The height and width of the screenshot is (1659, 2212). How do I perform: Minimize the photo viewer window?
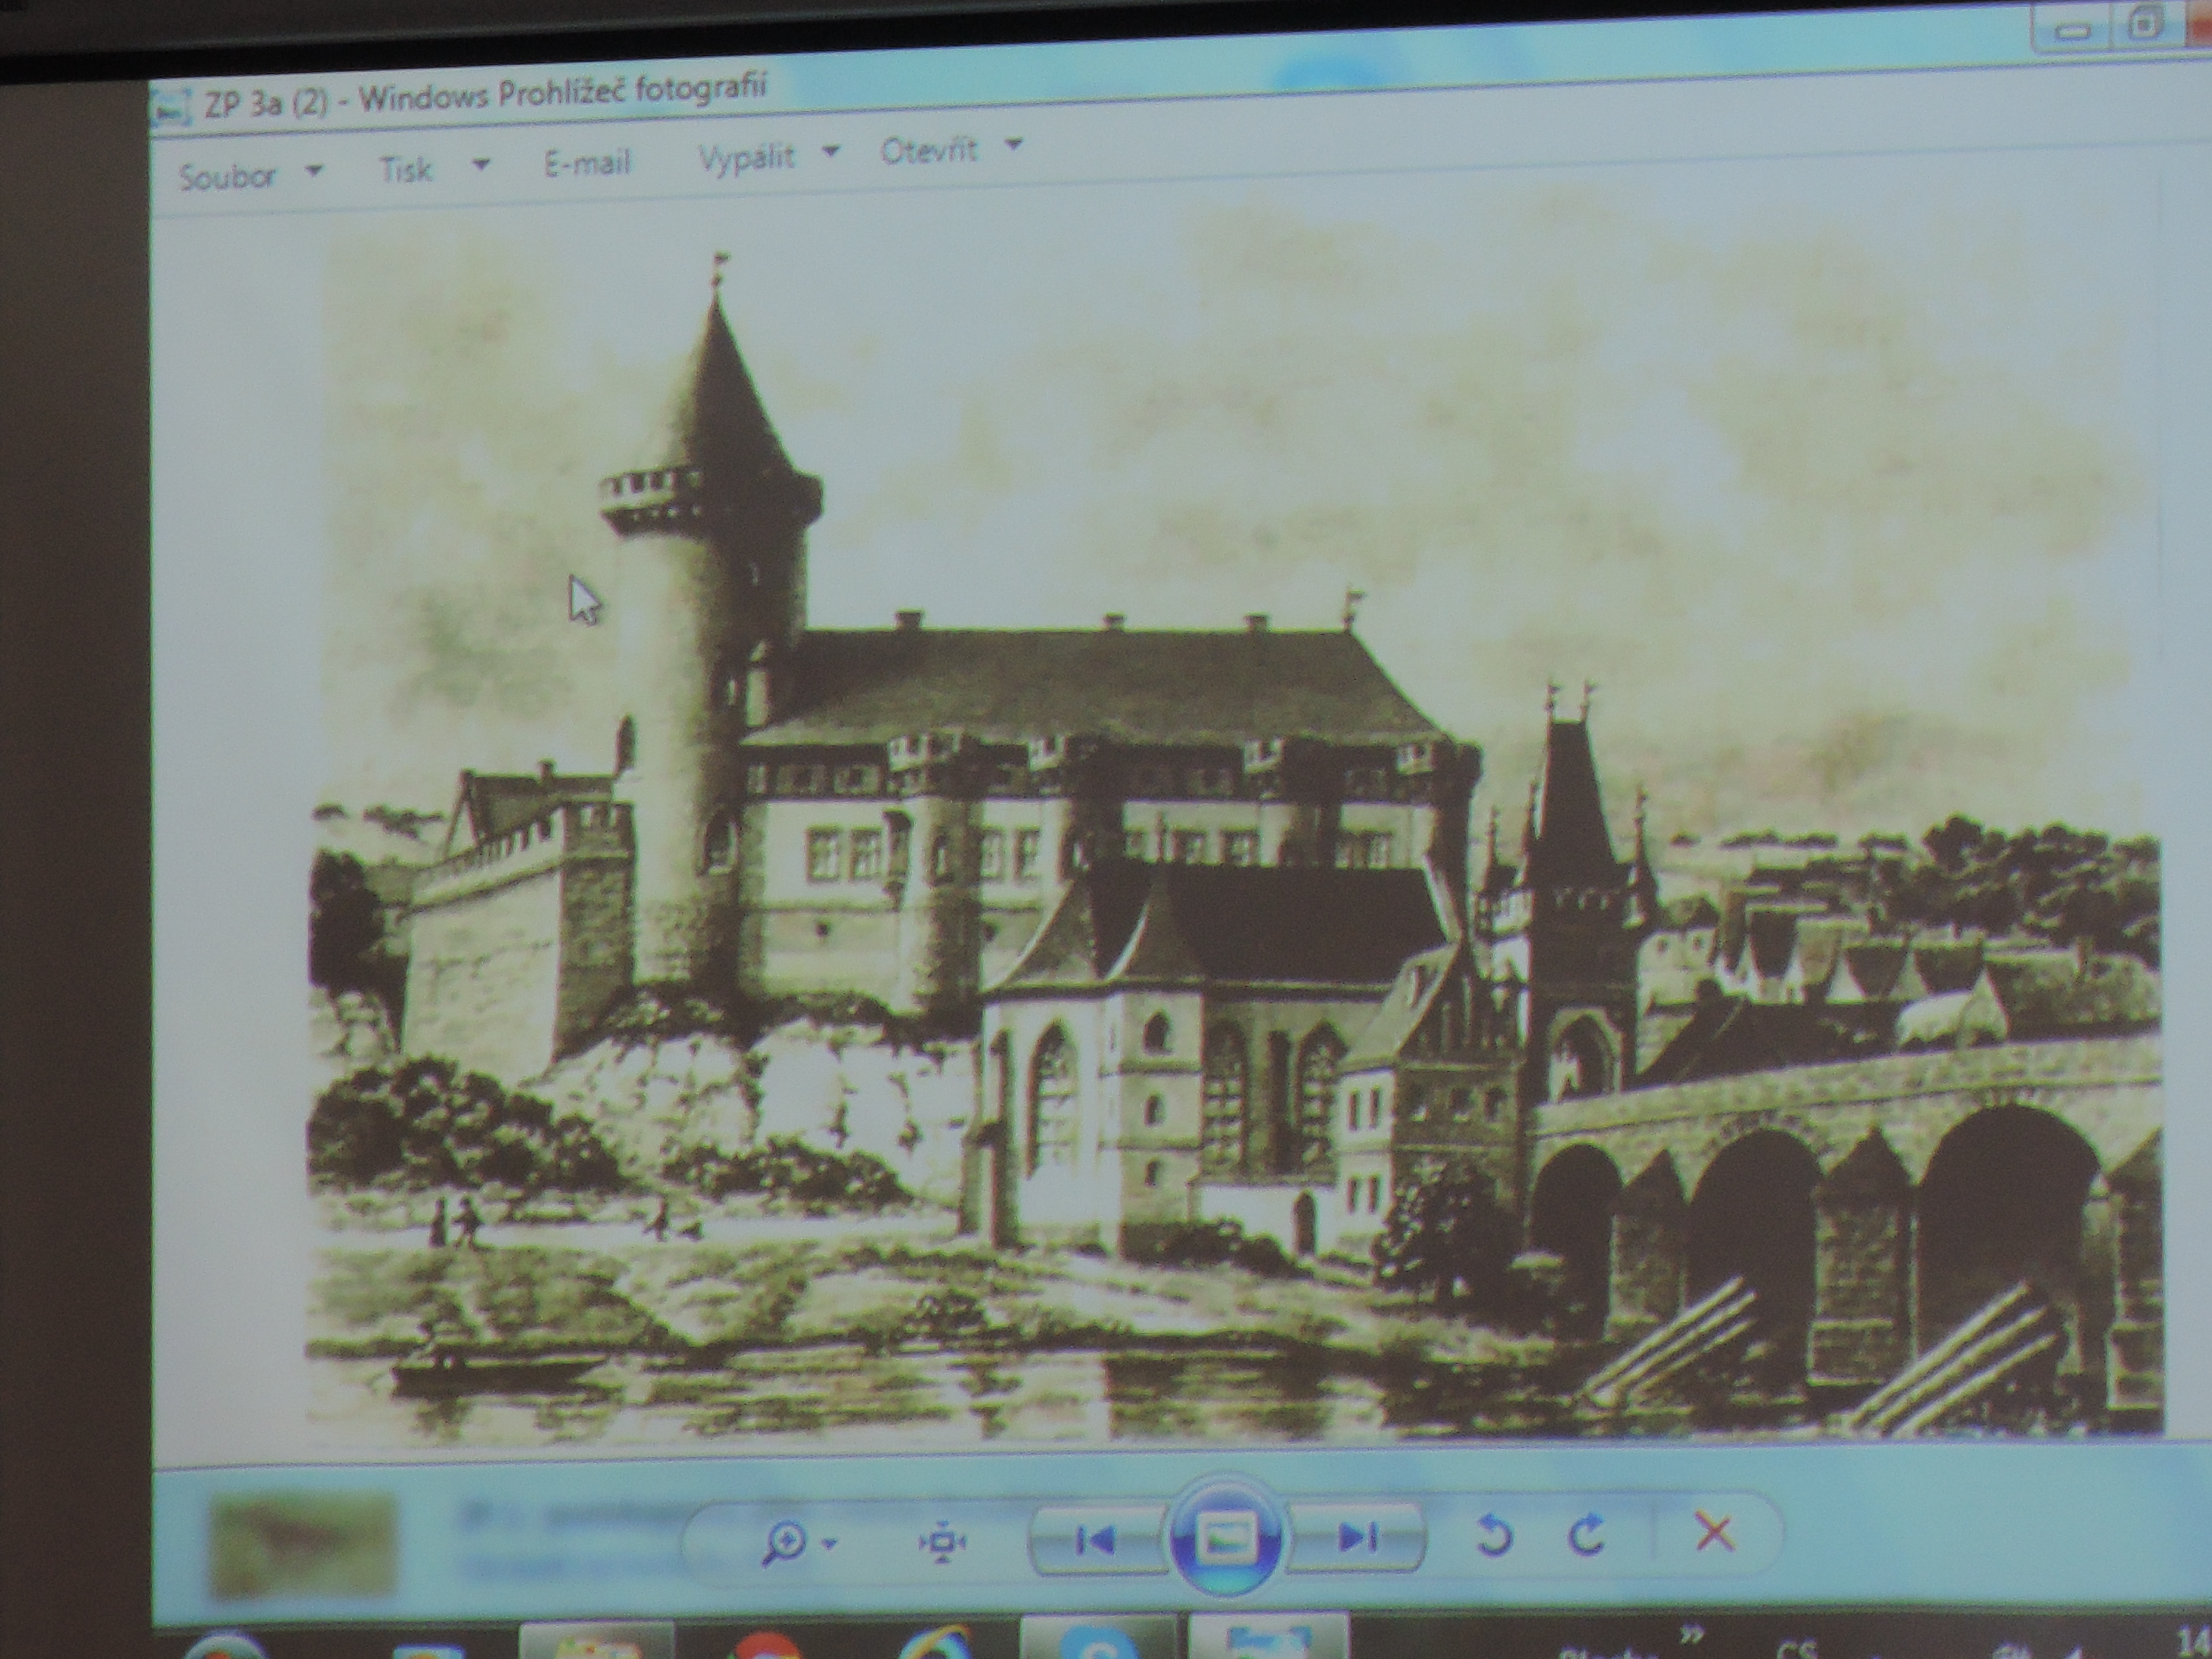(x=2073, y=31)
